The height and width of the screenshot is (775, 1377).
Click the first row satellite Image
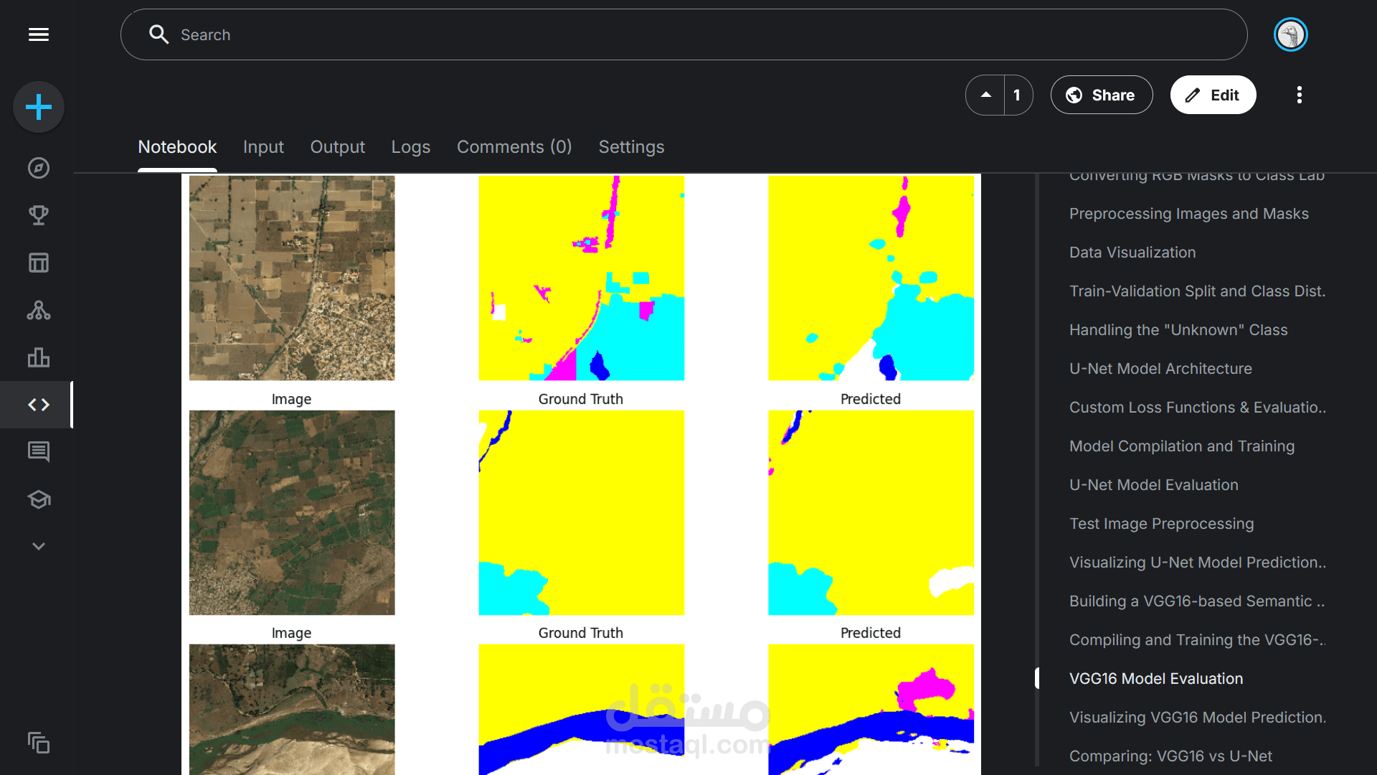[292, 278]
